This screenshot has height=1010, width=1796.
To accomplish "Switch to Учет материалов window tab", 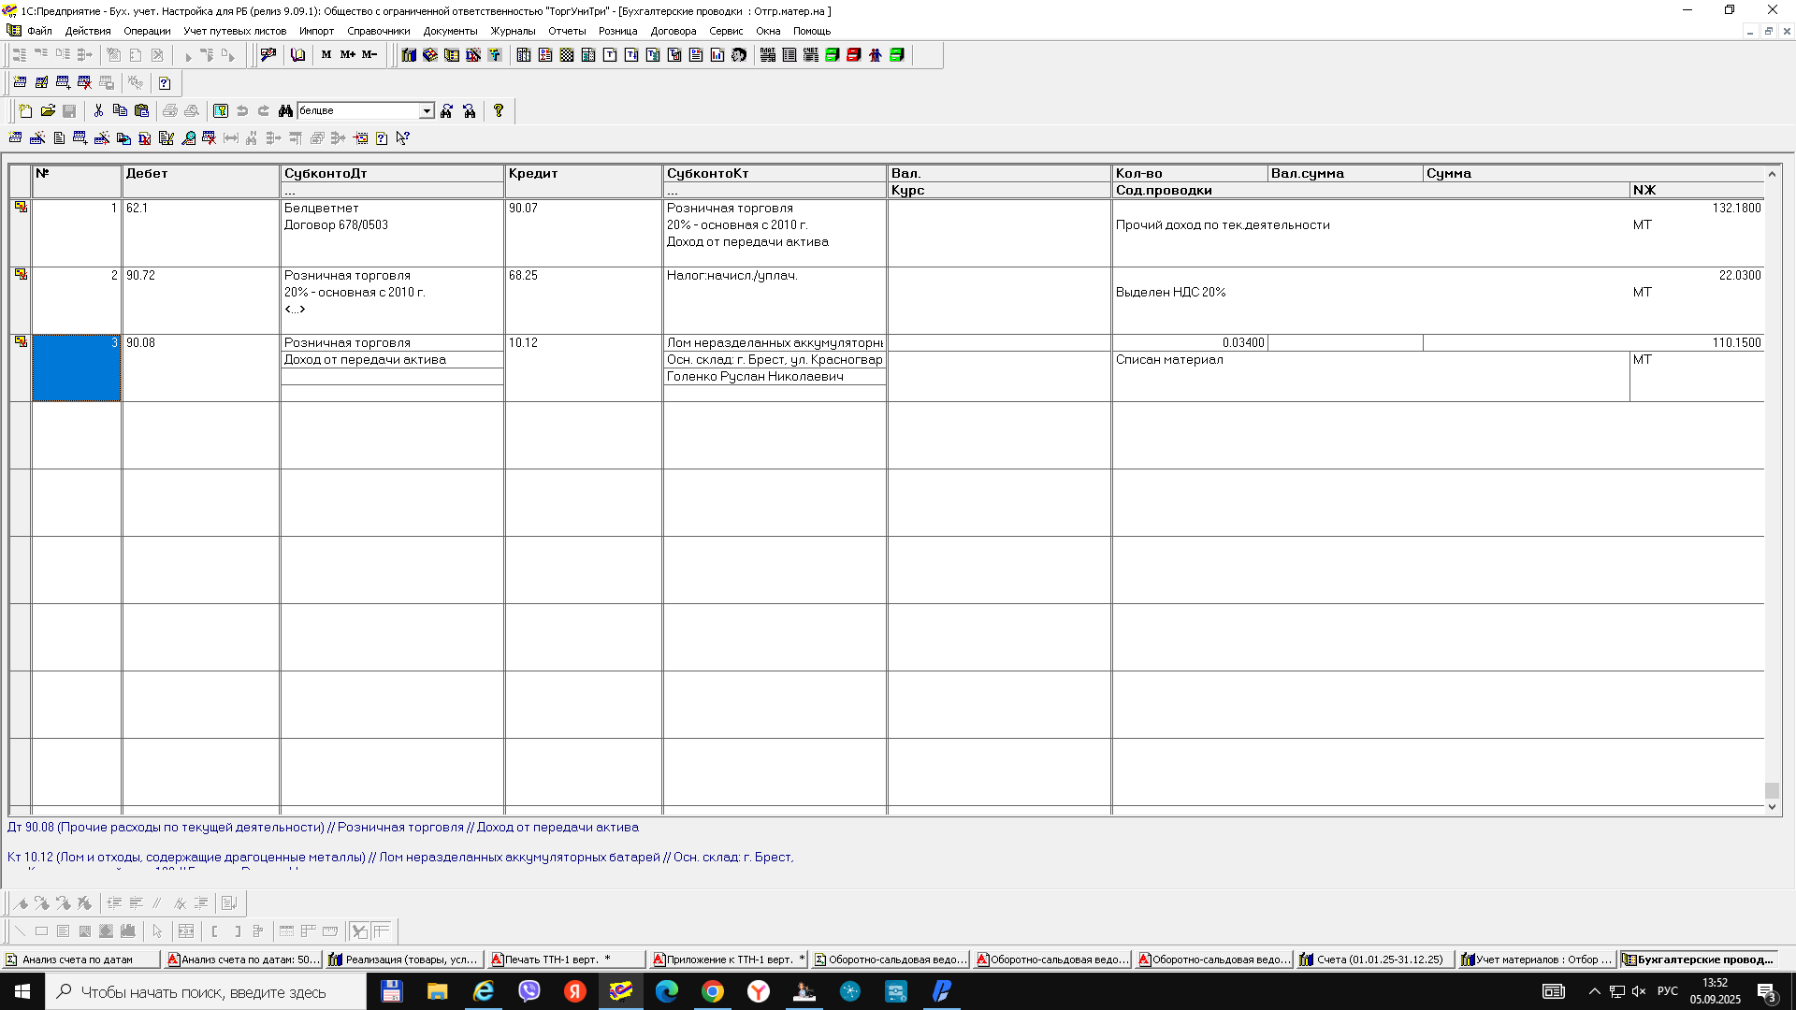I will [1536, 959].
